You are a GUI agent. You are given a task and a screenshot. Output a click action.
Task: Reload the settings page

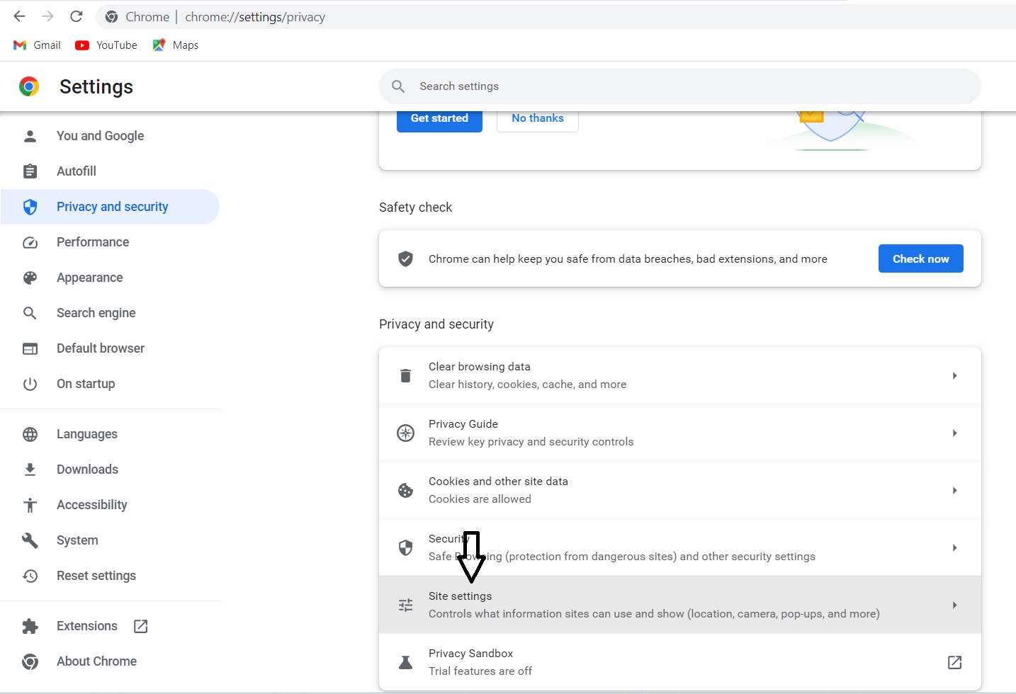[x=77, y=16]
